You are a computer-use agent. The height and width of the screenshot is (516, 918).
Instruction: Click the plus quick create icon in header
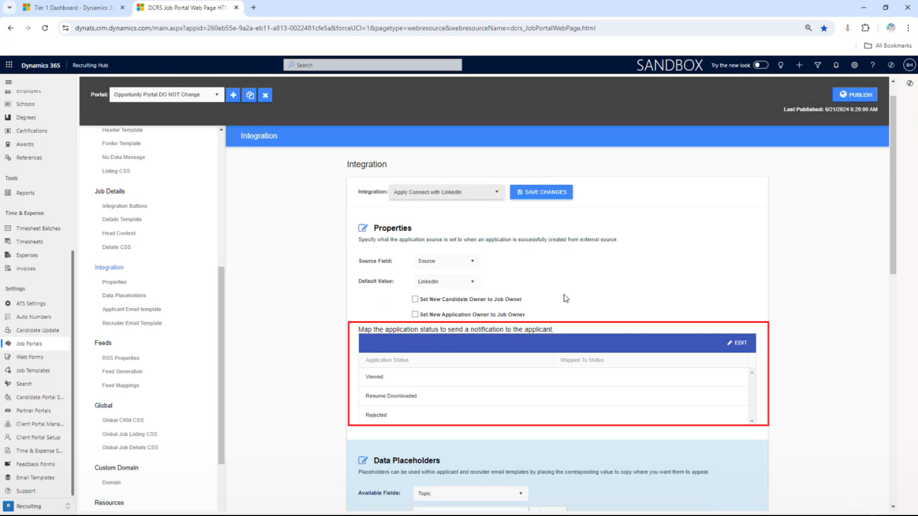coord(799,65)
